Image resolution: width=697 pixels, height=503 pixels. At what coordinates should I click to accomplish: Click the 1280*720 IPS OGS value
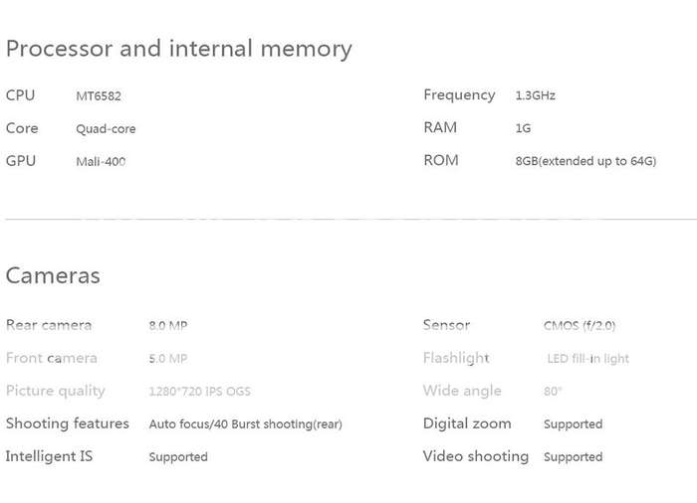click(199, 391)
